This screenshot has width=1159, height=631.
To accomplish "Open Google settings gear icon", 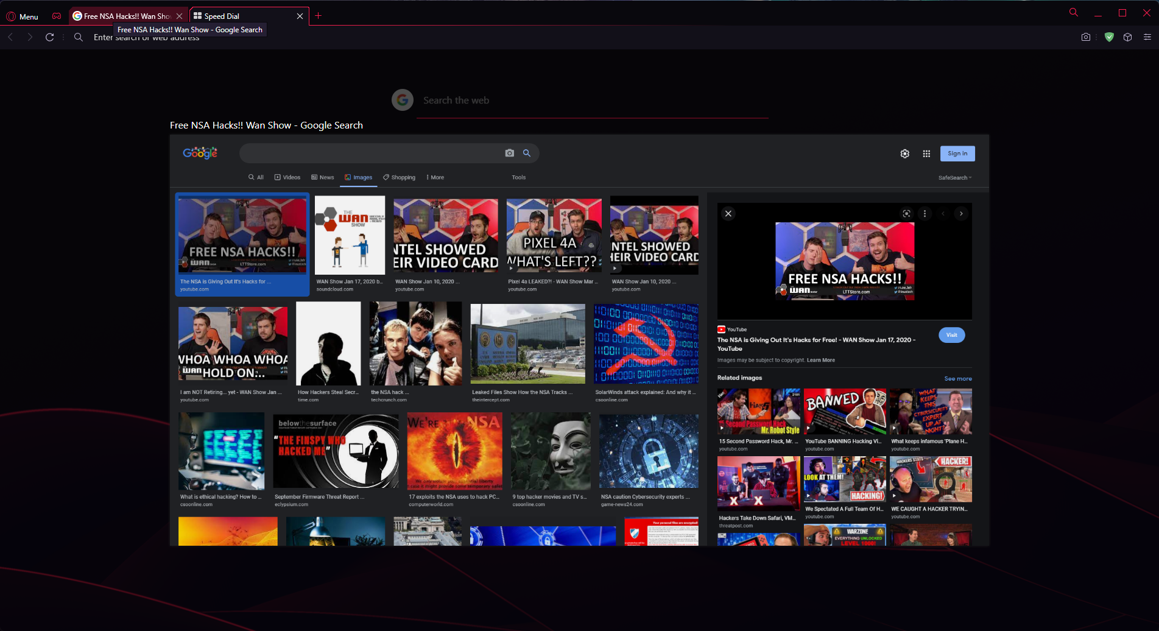I will coord(905,154).
